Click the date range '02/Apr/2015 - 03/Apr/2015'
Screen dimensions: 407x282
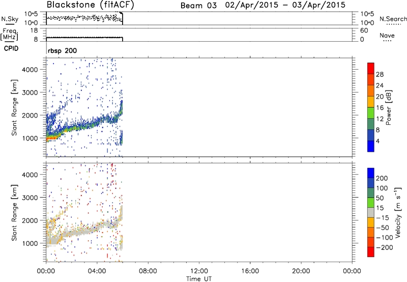pyautogui.click(x=285, y=5)
